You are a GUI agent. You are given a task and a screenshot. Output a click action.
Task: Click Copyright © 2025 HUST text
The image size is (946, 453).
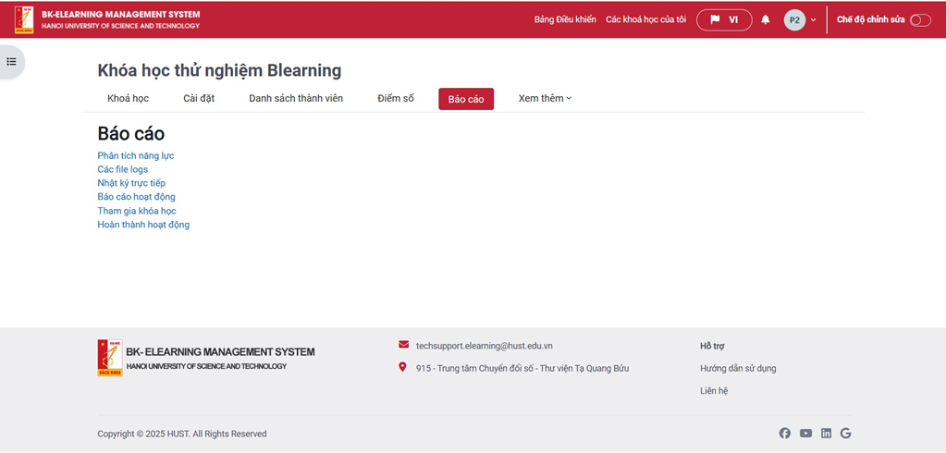pyautogui.click(x=181, y=434)
